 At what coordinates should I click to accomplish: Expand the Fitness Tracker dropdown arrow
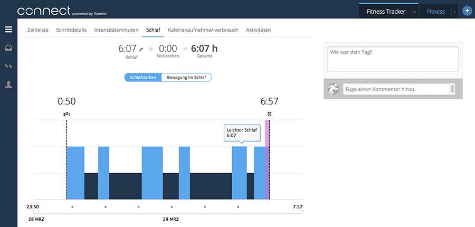415,12
